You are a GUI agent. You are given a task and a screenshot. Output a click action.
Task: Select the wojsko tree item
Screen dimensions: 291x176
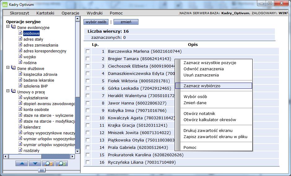pos(30,57)
